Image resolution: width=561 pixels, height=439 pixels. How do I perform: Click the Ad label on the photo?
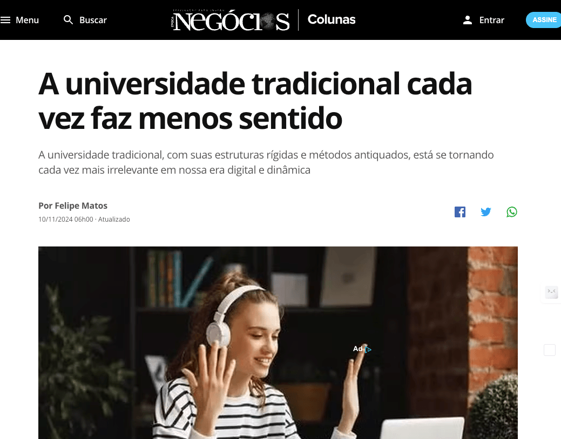(x=357, y=348)
